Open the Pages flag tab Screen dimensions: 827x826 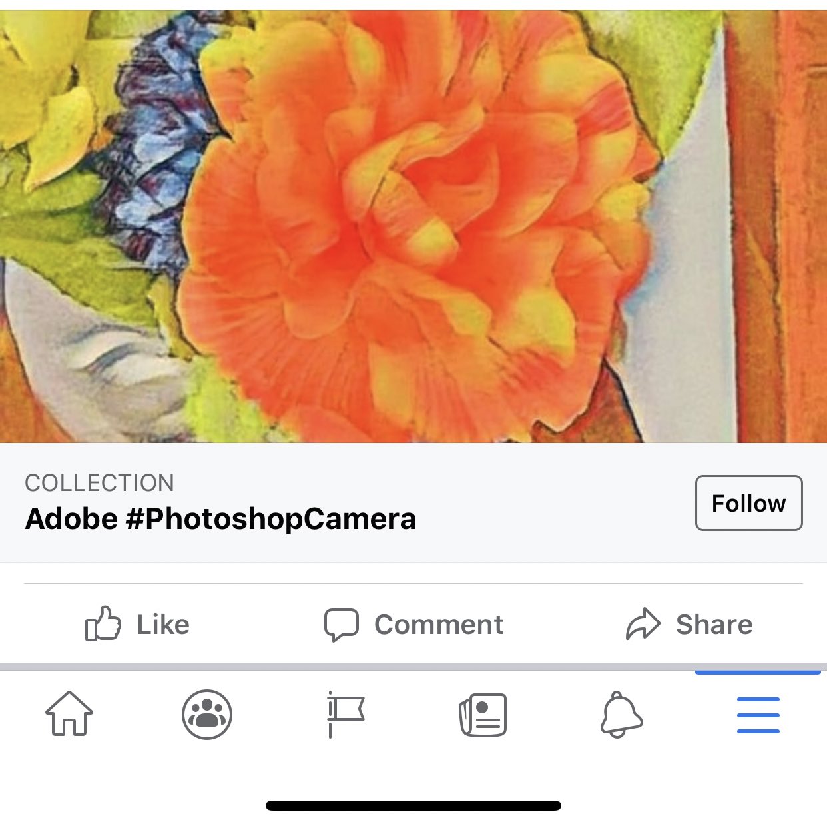point(345,714)
